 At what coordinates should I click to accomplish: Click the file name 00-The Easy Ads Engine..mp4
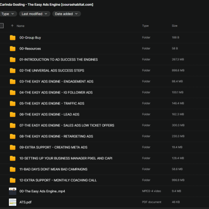click(42, 191)
